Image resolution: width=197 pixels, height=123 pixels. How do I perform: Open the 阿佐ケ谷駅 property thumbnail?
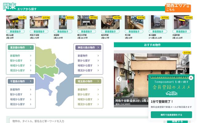click(x=39, y=22)
